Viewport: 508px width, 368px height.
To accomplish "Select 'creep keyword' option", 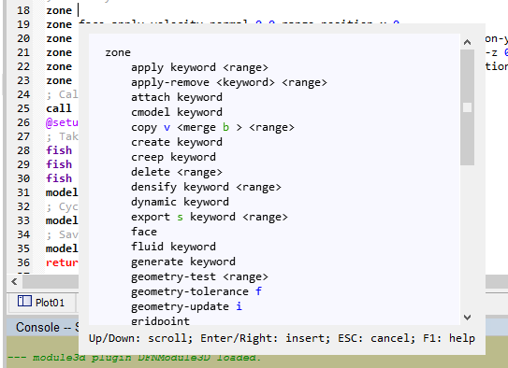I will [x=173, y=157].
